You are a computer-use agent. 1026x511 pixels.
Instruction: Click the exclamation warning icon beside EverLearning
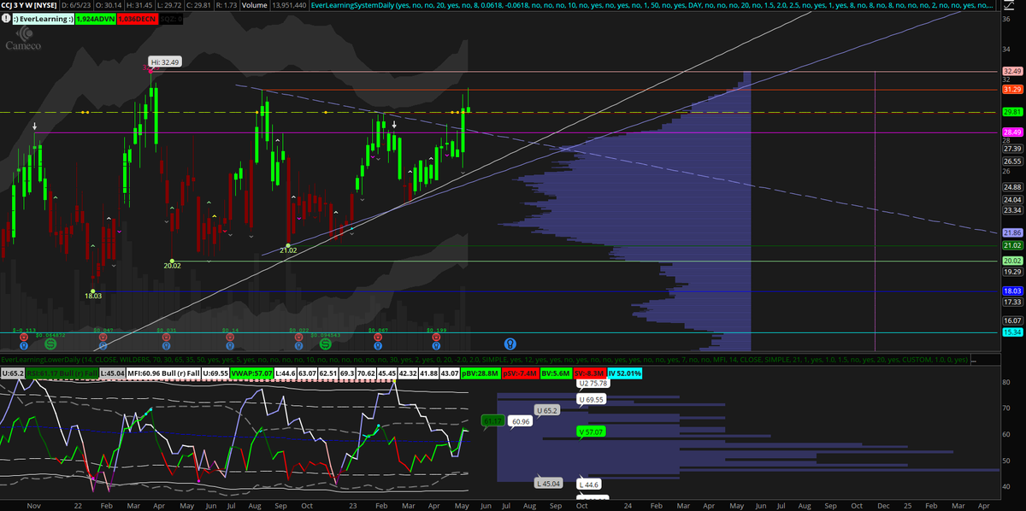click(6, 17)
